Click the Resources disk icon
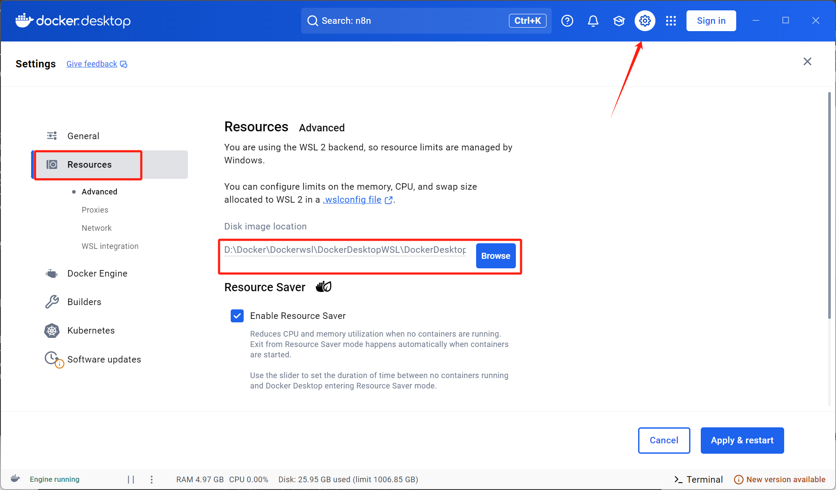The width and height of the screenshot is (836, 490). pyautogui.click(x=52, y=165)
